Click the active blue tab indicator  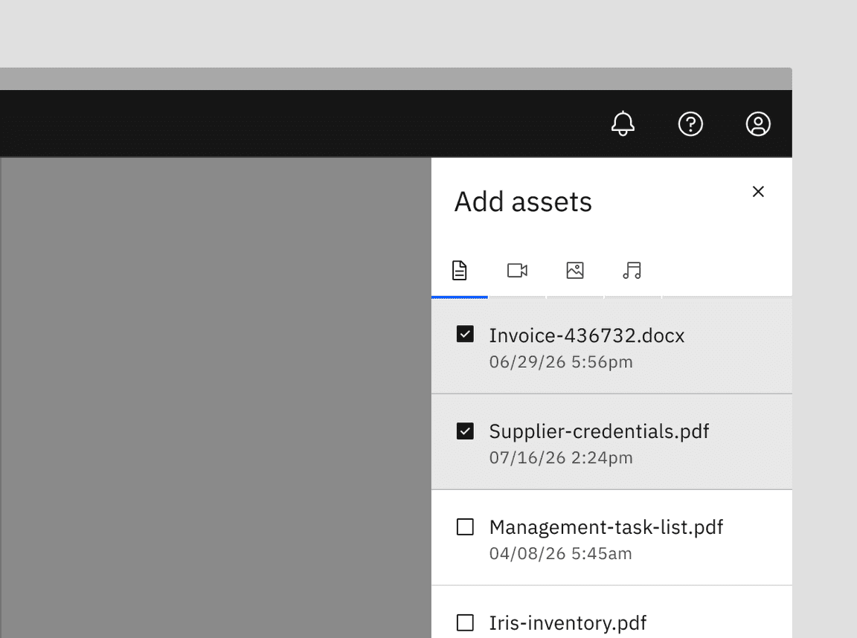point(460,297)
